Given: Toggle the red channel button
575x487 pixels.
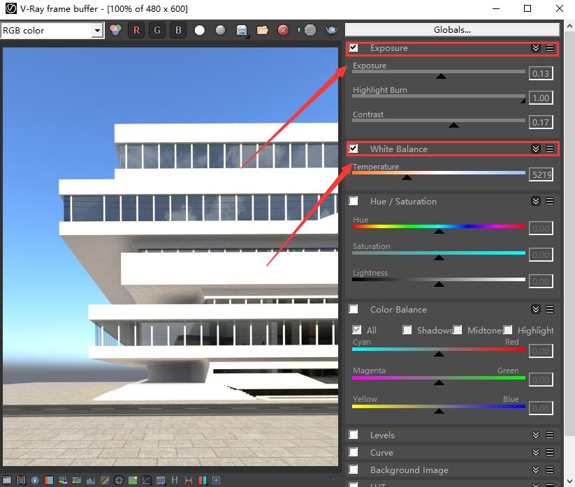Looking at the screenshot, I should 137,30.
